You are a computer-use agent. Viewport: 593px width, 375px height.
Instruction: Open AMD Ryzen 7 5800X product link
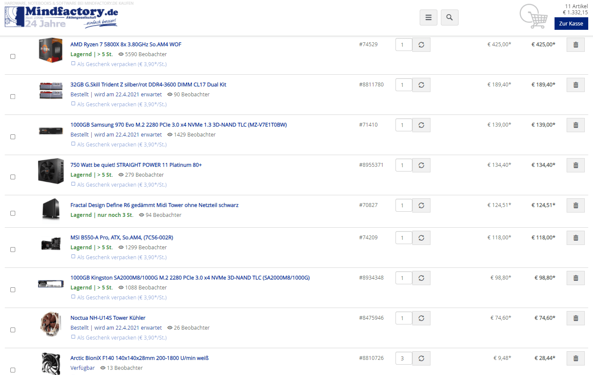coord(126,44)
